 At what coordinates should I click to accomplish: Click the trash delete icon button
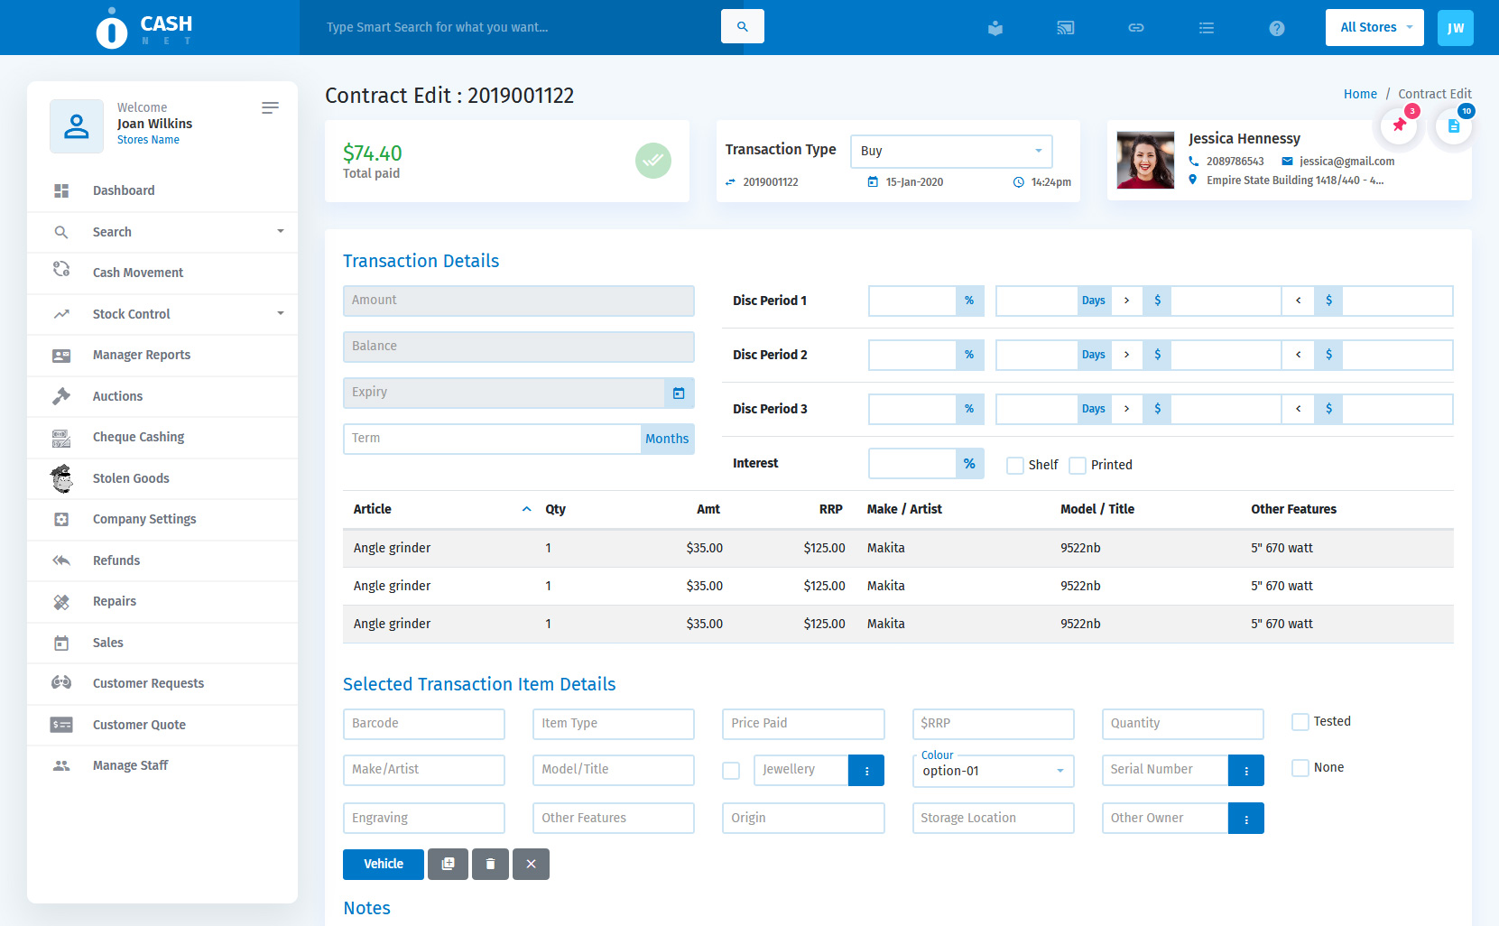coord(490,864)
